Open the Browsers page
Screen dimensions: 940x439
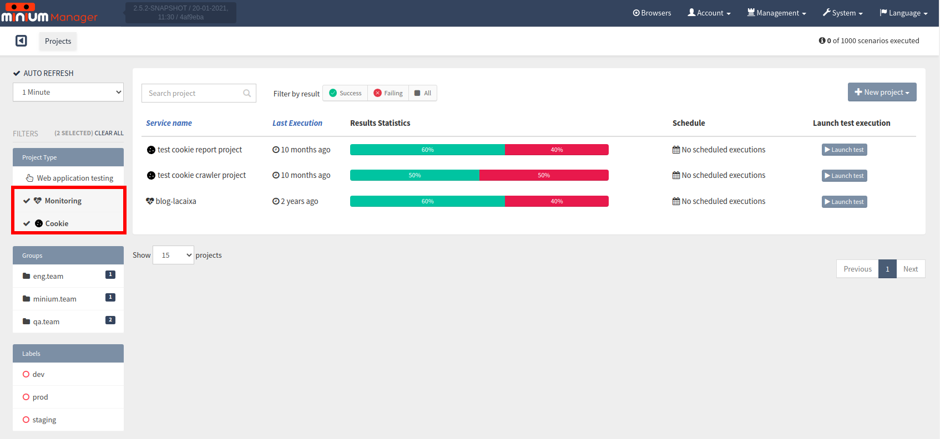coord(652,13)
